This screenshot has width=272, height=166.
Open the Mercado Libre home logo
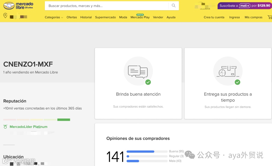(18, 6)
